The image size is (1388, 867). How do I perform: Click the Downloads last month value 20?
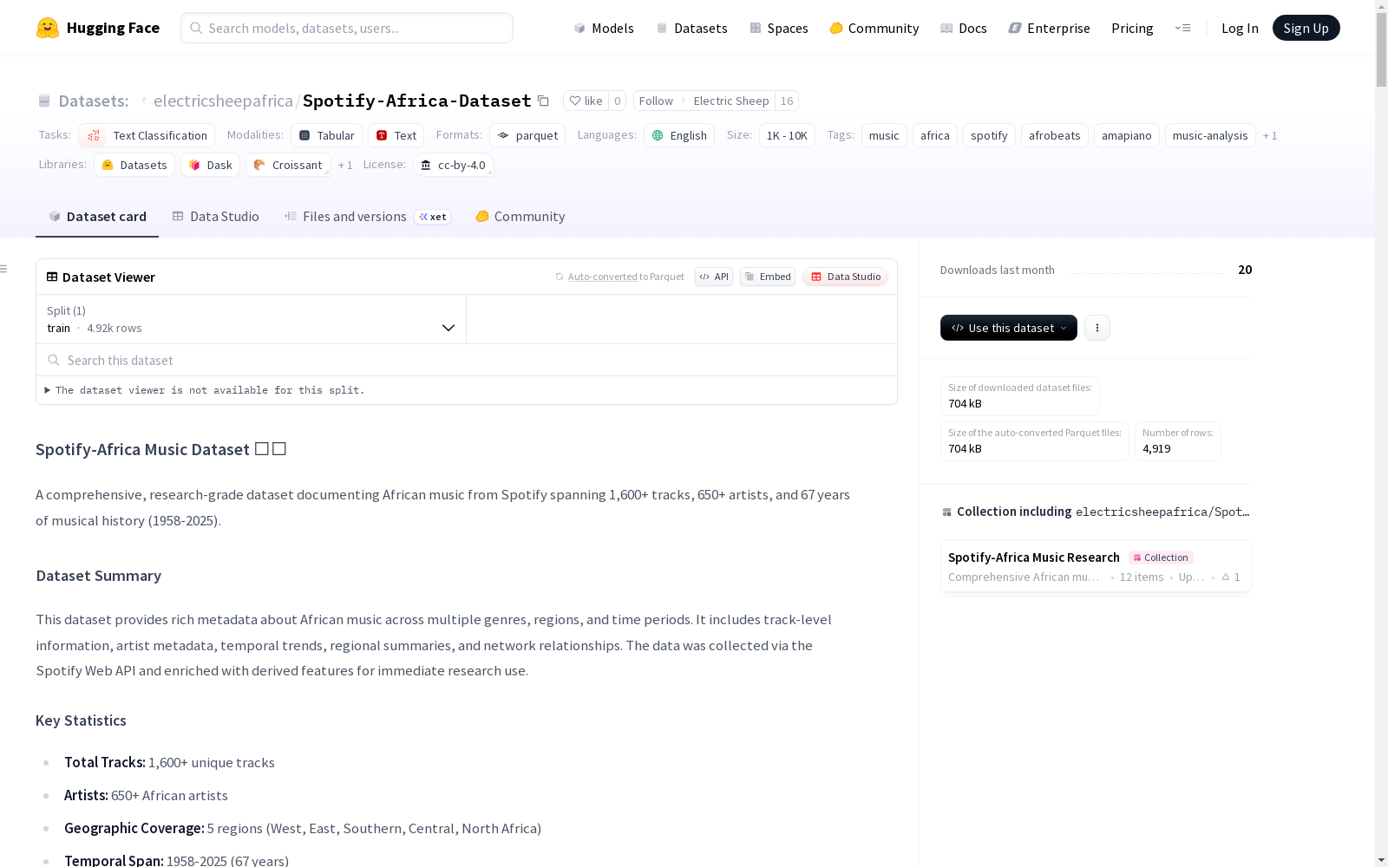(x=1245, y=270)
